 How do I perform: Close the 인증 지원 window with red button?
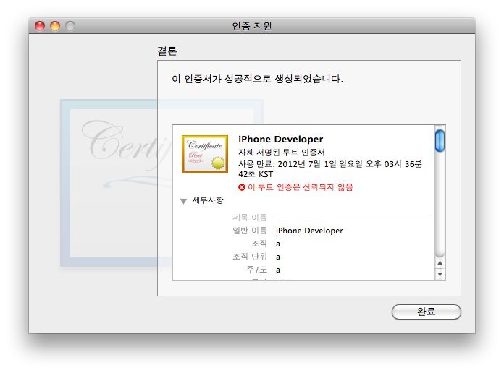pos(40,26)
